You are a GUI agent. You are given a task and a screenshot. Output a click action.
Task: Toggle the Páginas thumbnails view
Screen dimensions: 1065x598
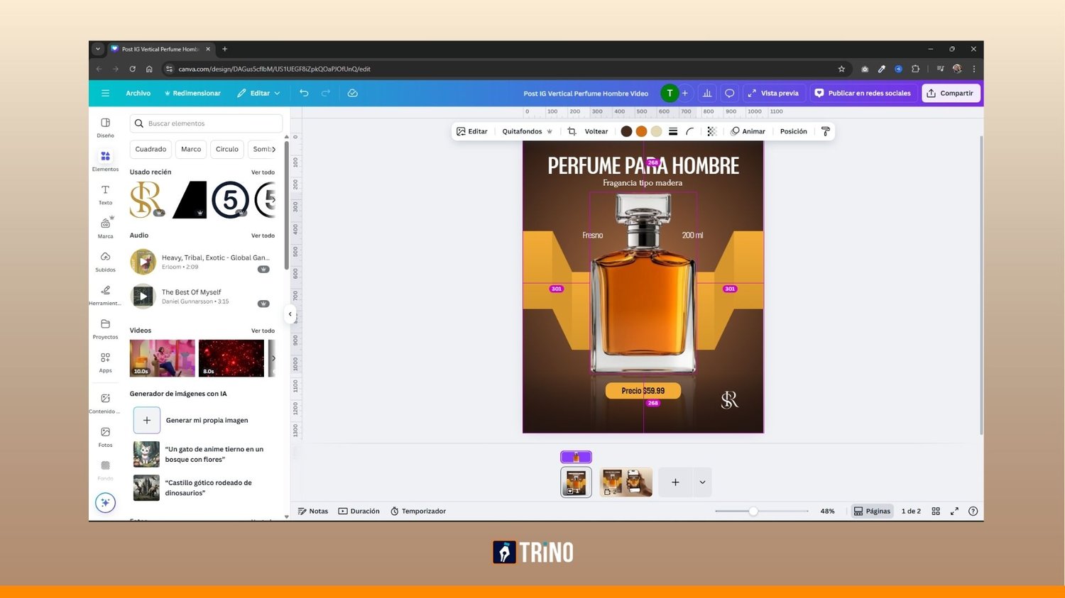(872, 511)
